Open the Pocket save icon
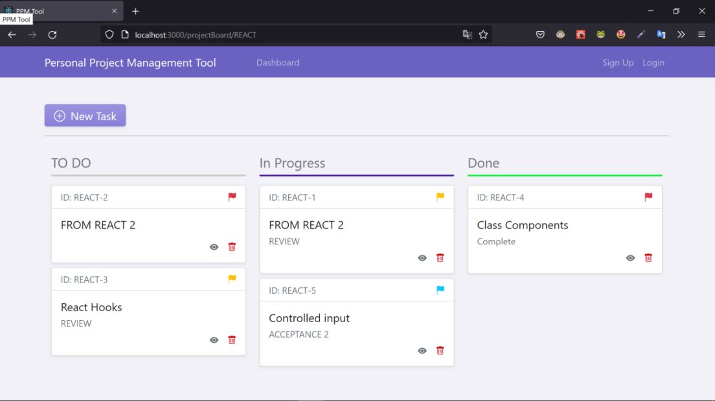 tap(540, 34)
